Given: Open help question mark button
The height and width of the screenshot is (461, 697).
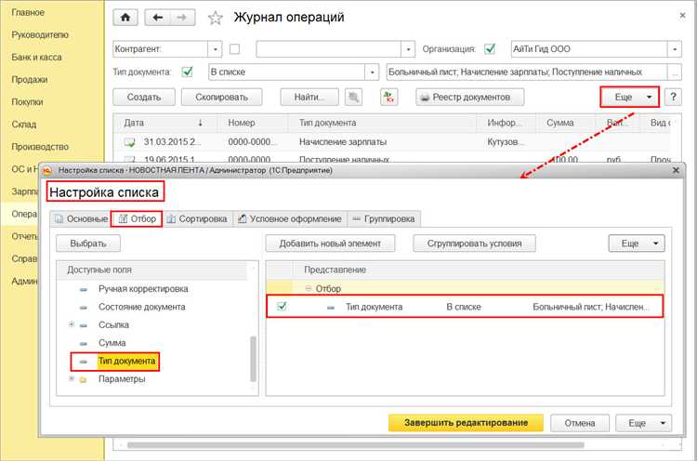Looking at the screenshot, I should 673,97.
